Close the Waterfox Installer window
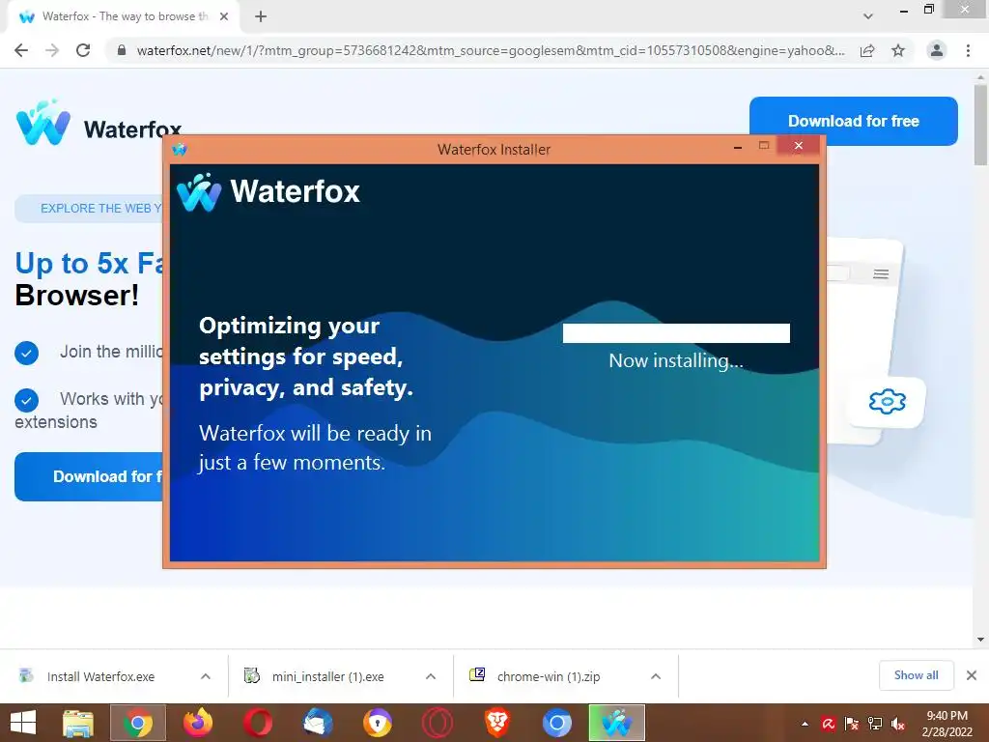Viewport: 989px width, 742px height. point(799,146)
